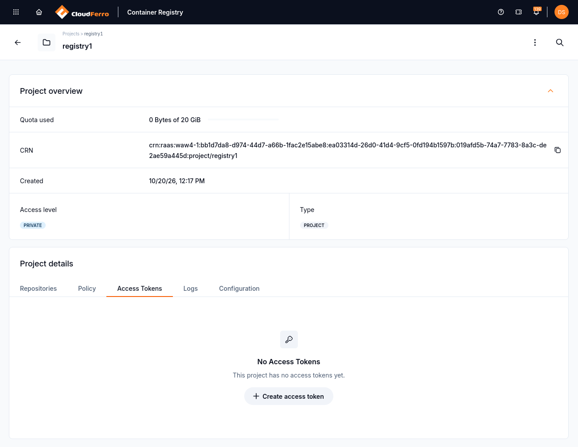Click the created date '10/20/26, 12:17 PM'
Screen dimensions: 578x447
point(177,181)
